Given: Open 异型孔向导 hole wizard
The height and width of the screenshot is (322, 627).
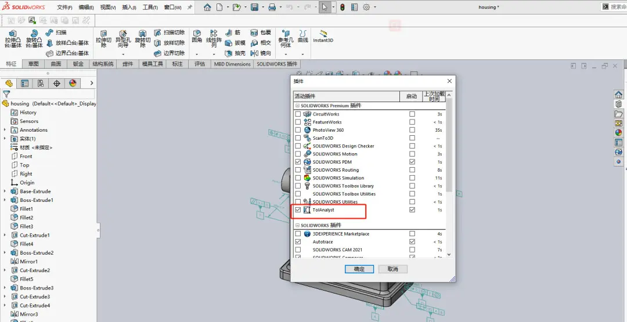Looking at the screenshot, I should [123, 39].
